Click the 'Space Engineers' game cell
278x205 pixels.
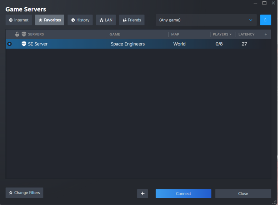point(128,44)
